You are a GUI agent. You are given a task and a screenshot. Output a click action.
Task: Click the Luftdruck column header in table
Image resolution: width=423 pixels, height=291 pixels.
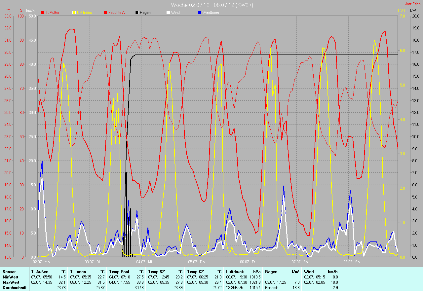[235, 272]
